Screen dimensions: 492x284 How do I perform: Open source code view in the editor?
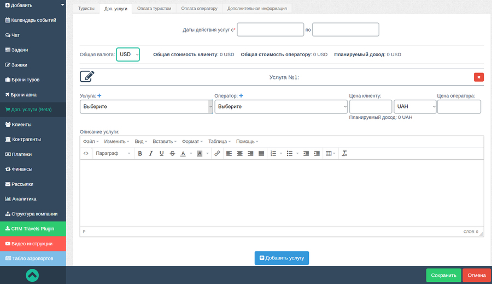pyautogui.click(x=86, y=154)
